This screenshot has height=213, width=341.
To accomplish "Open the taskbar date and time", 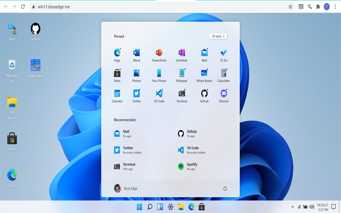I will (323, 207).
